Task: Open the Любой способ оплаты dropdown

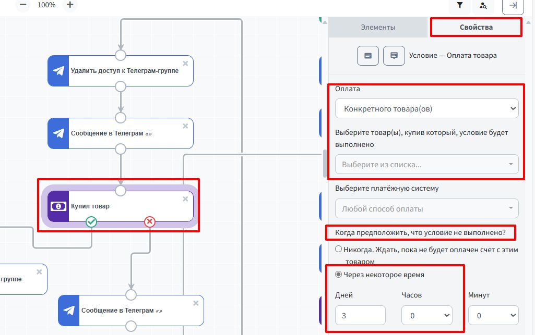Action: (x=427, y=208)
